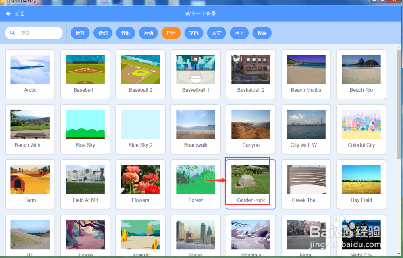Viewport: 403px width, 258px height.
Task: Click the Scratch Desktop title bar icon
Action: 2,2
